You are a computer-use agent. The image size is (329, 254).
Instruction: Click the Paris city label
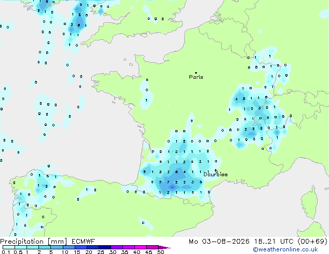coord(196,77)
